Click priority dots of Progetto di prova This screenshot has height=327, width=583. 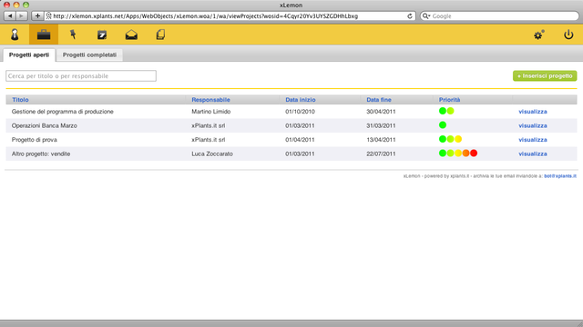coord(450,139)
